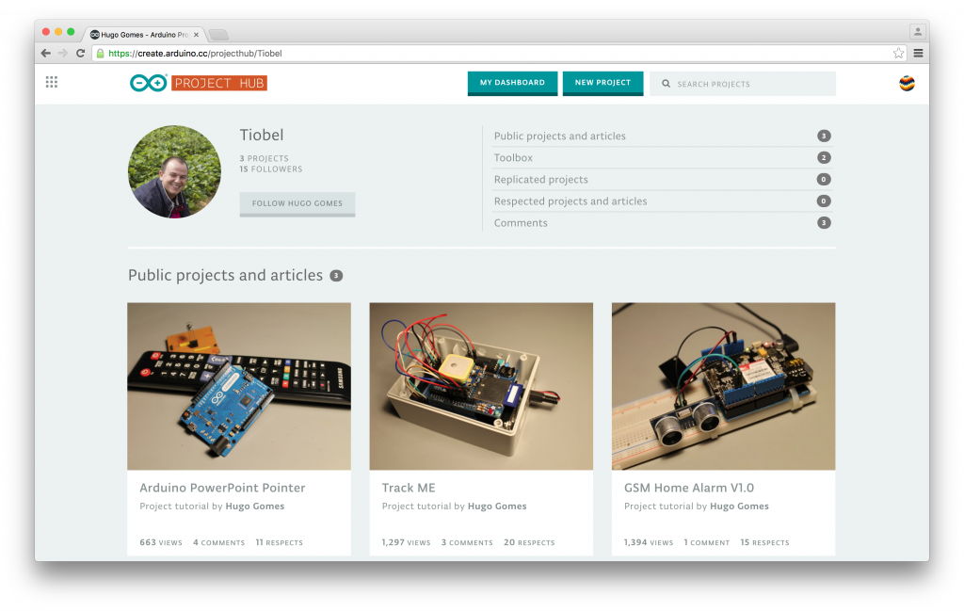This screenshot has width=964, height=611.
Task: Click the Project Hub orange label
Action: pyautogui.click(x=218, y=83)
